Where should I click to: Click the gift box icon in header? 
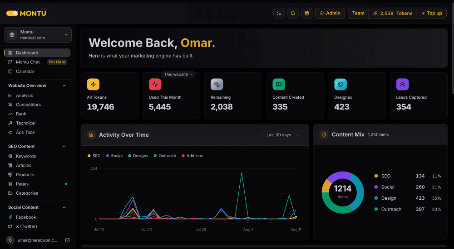point(306,13)
